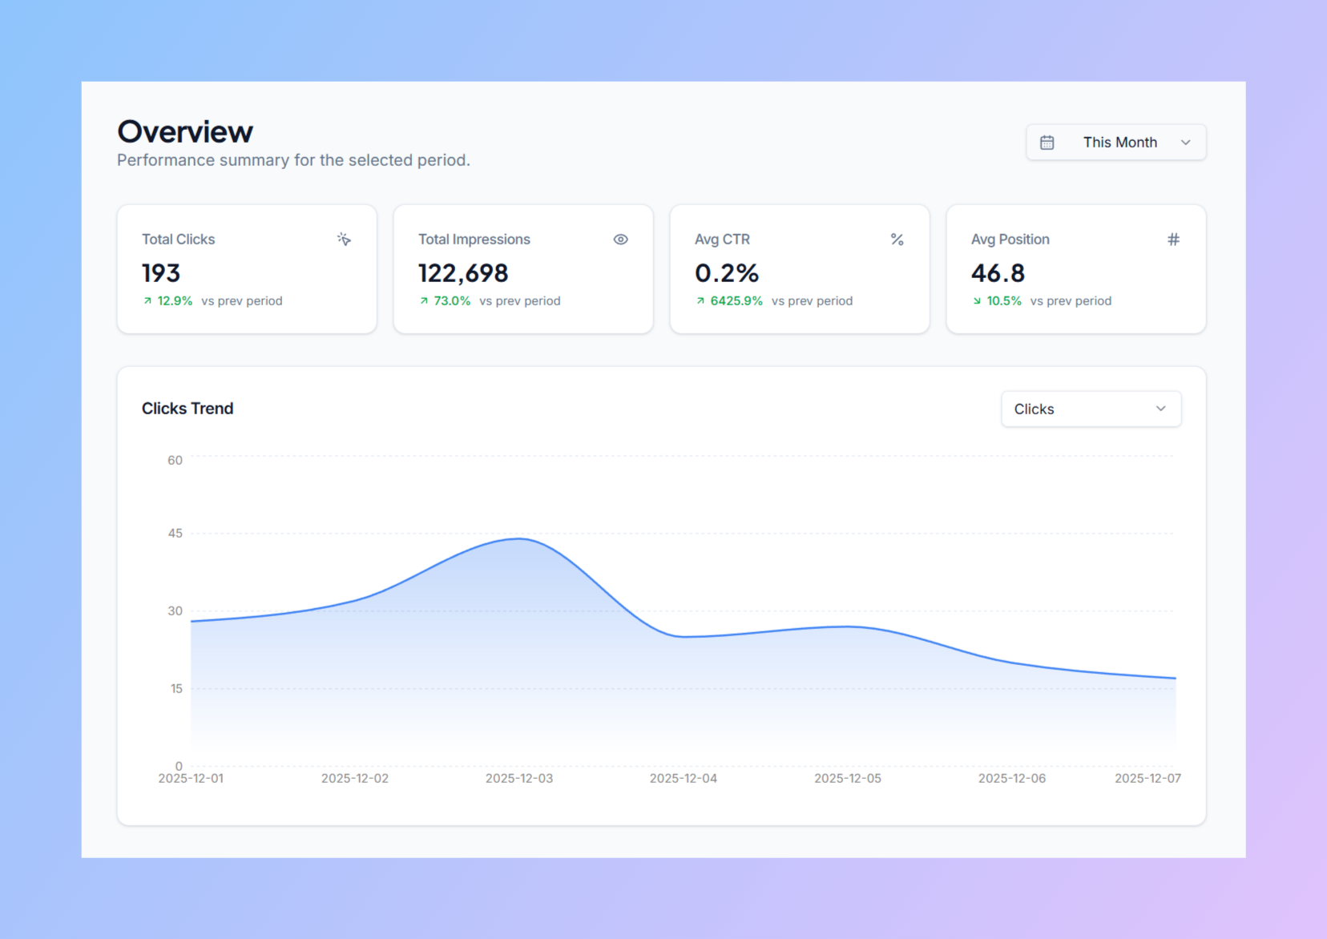Click the Overview page heading
Viewport: 1327px width, 939px height.
coord(185,132)
